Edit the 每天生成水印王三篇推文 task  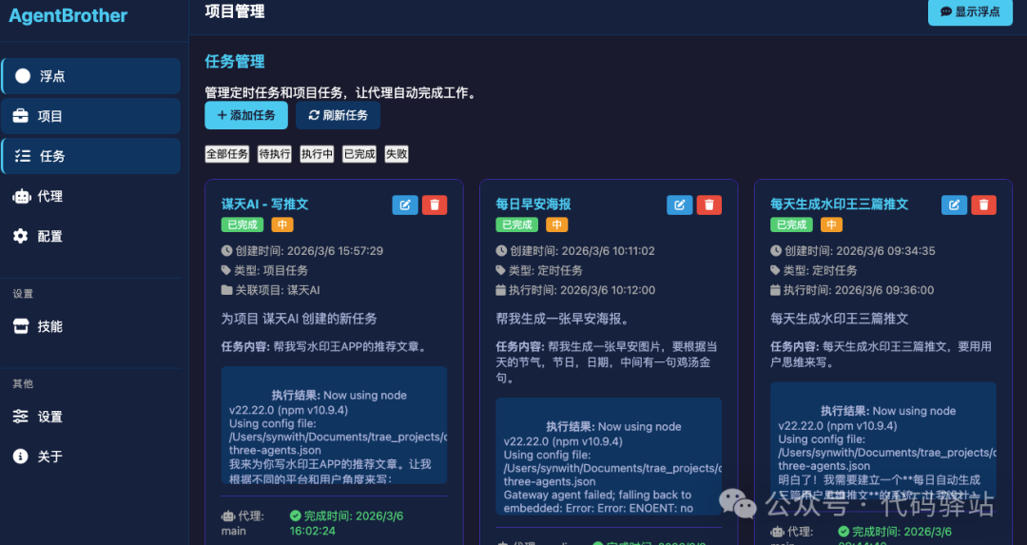tap(955, 205)
